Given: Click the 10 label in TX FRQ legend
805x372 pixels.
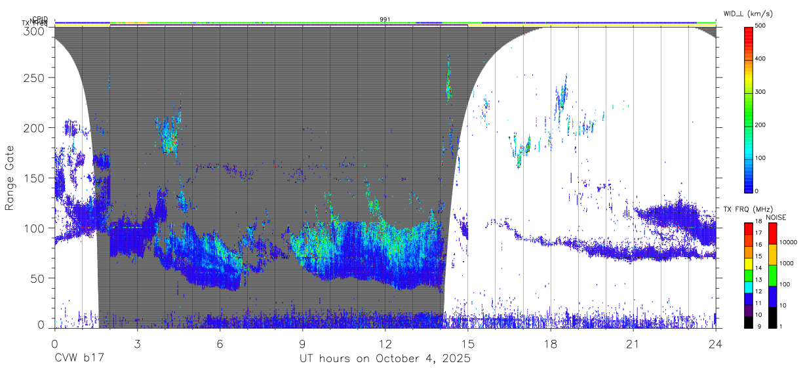Looking at the screenshot, I should [758, 315].
